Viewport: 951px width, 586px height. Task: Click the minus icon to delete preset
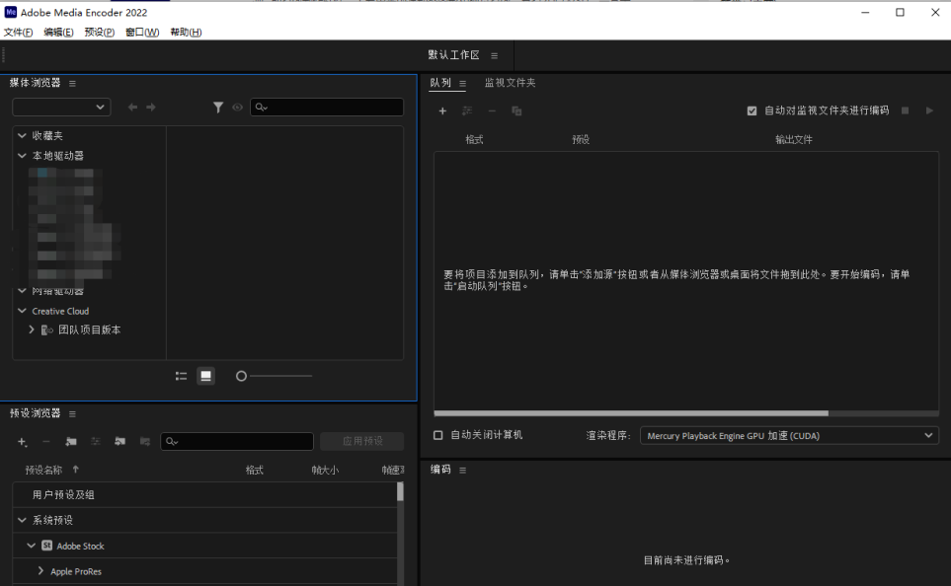click(46, 442)
